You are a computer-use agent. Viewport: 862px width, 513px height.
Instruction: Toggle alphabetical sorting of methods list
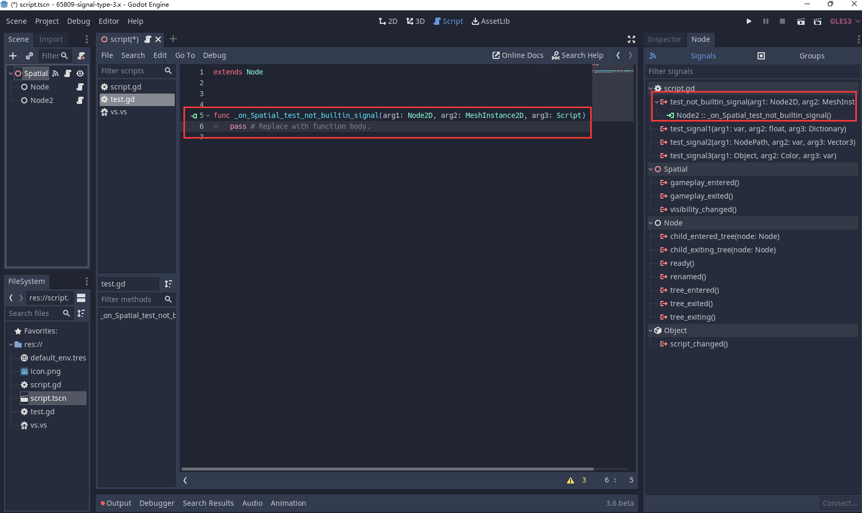[168, 284]
